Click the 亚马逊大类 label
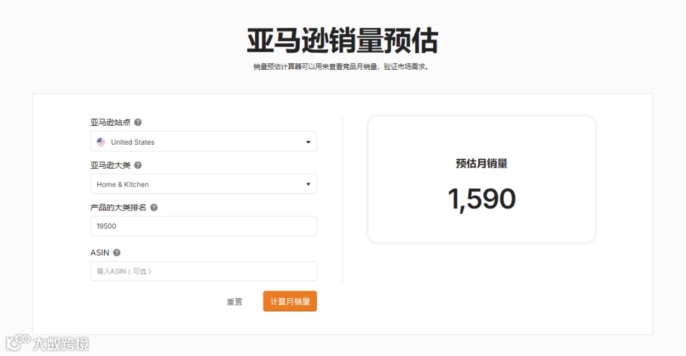 click(x=111, y=166)
